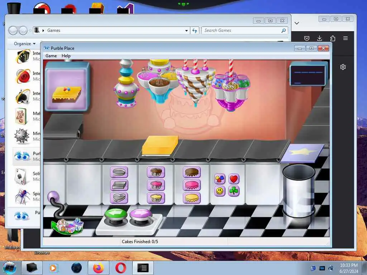Click the Windows Start orb
The height and width of the screenshot is (275, 367).
pos(9,268)
